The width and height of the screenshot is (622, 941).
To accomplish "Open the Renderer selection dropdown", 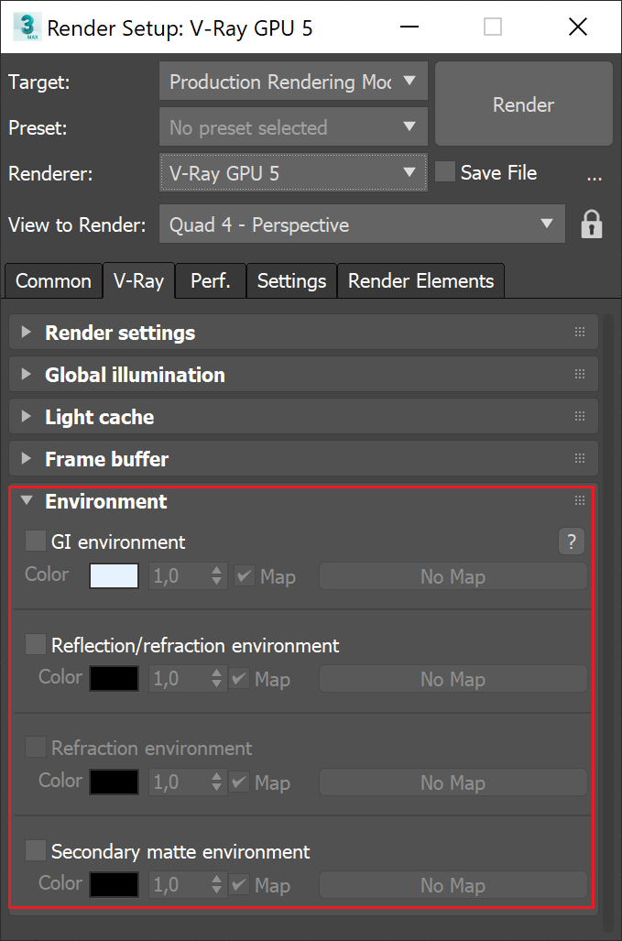I will (x=409, y=173).
